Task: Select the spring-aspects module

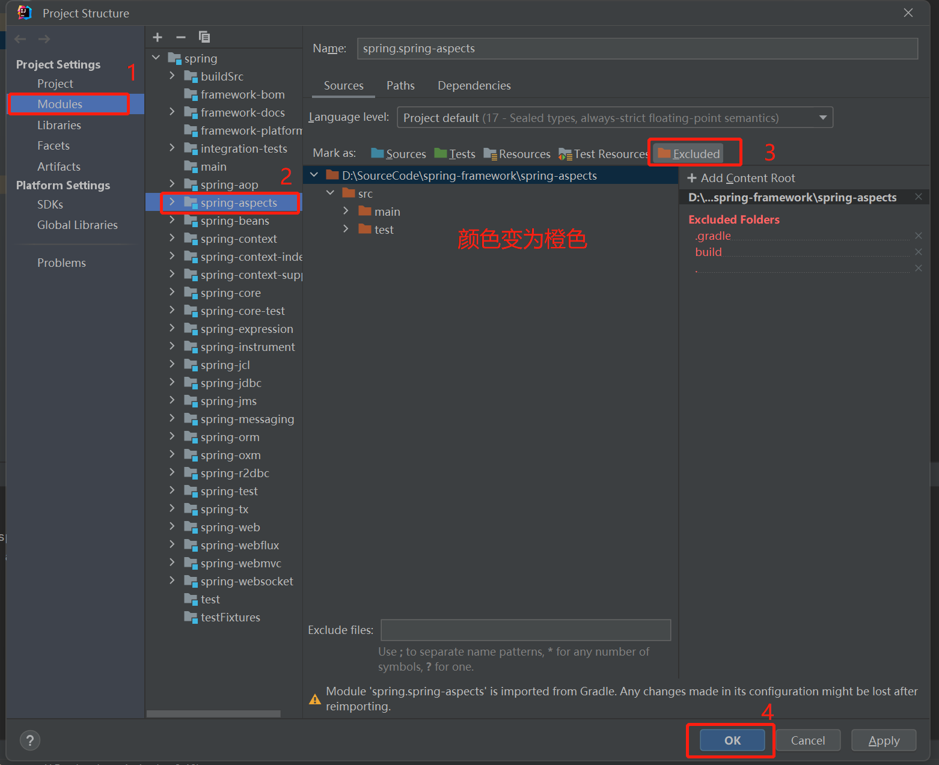Action: pos(239,203)
